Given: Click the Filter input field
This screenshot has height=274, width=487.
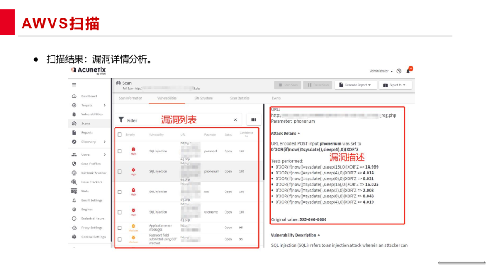Looking at the screenshot, I should coord(179,120).
